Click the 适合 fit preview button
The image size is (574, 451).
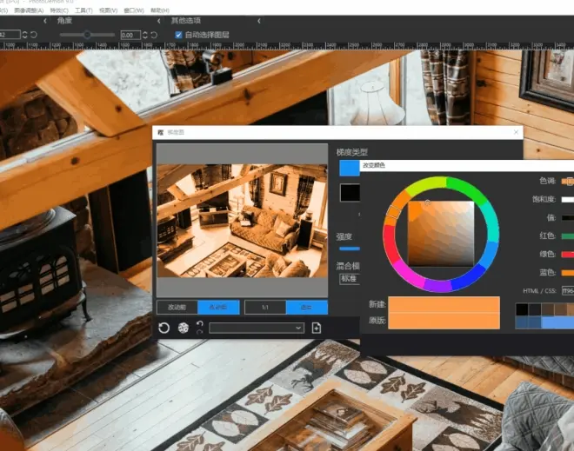[307, 308]
